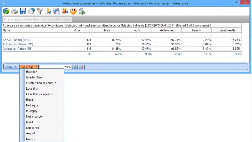
Task: Select Is empty option
Action: point(32,111)
